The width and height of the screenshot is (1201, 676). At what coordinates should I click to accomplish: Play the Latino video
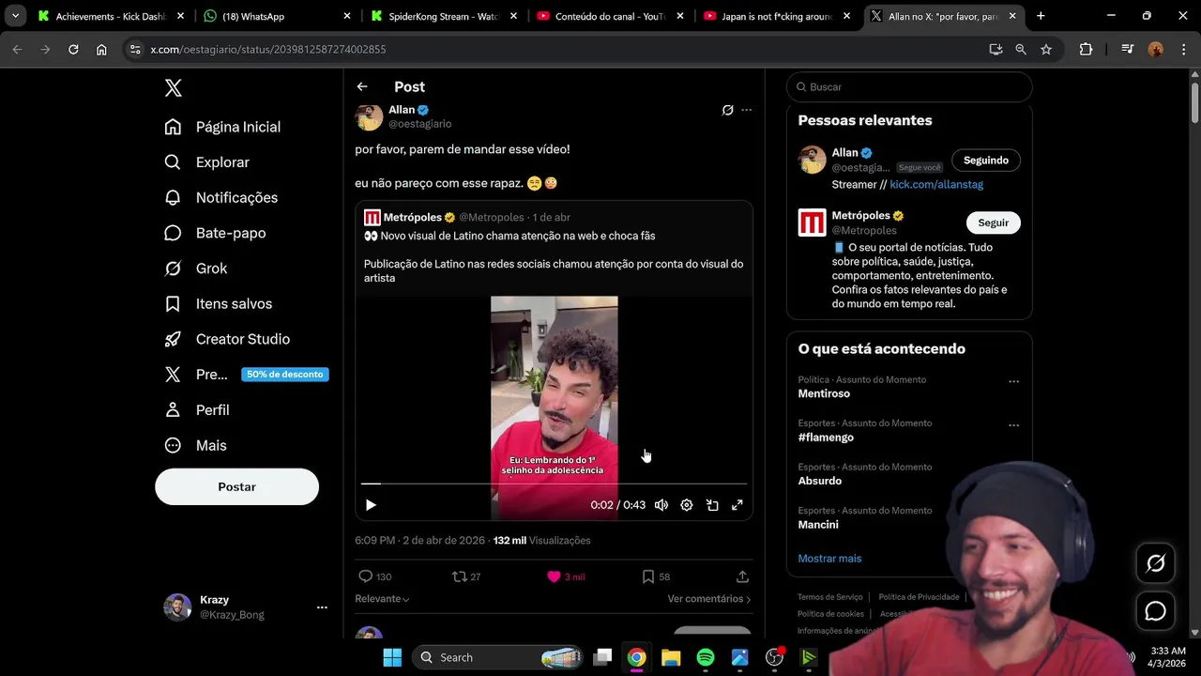(371, 505)
